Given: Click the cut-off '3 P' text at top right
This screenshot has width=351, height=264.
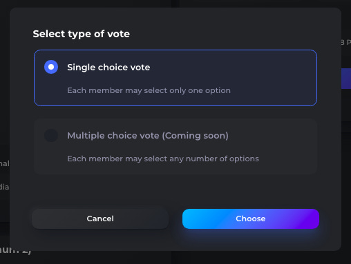Looking at the screenshot, I should point(346,42).
